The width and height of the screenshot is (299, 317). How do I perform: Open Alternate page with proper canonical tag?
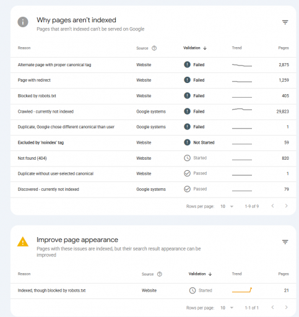click(154, 65)
